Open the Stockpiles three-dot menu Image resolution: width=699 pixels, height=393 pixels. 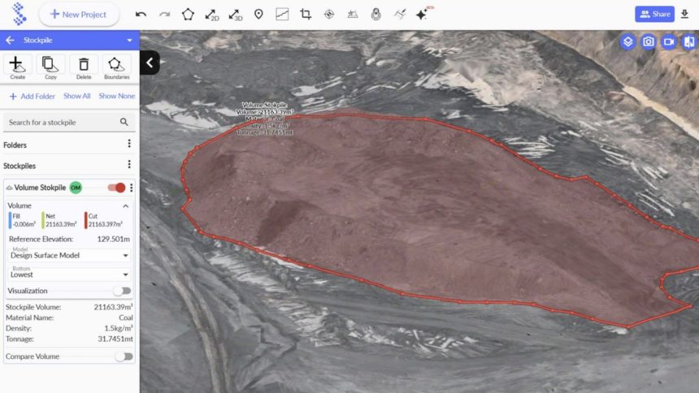(128, 166)
